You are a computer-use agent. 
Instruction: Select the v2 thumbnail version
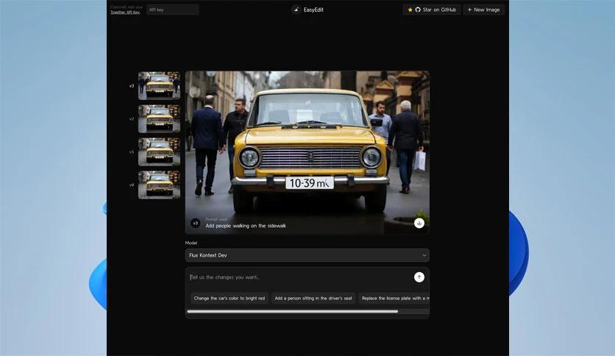159,118
